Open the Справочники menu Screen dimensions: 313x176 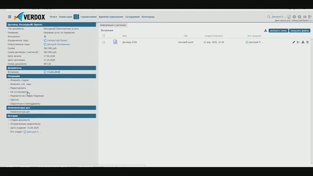point(89,17)
